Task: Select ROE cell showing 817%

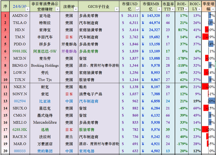Action: click(x=182, y=30)
